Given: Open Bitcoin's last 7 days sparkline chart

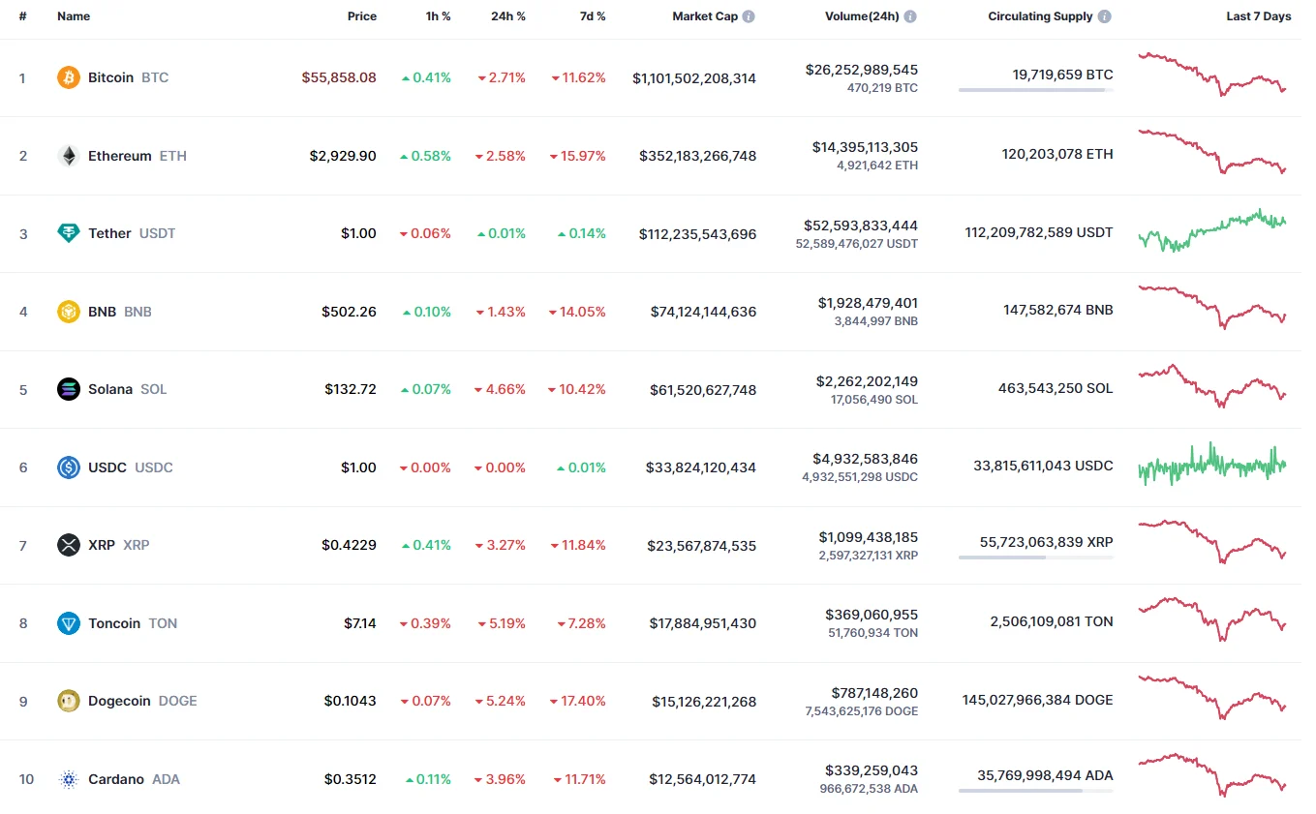Looking at the screenshot, I should click(x=1212, y=75).
